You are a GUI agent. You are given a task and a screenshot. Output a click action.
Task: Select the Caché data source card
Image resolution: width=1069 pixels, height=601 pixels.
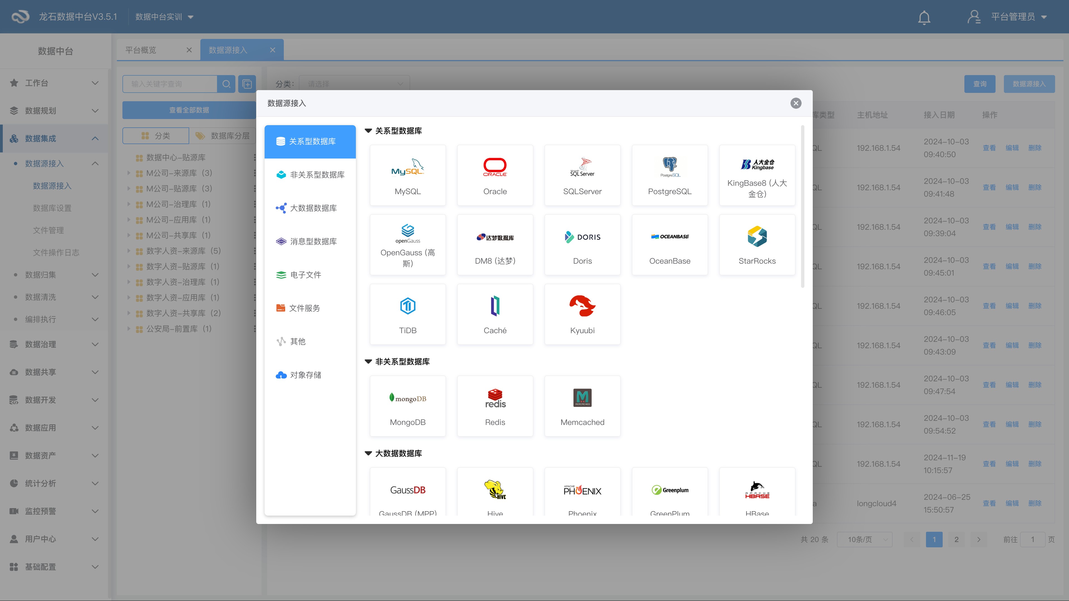pos(495,314)
